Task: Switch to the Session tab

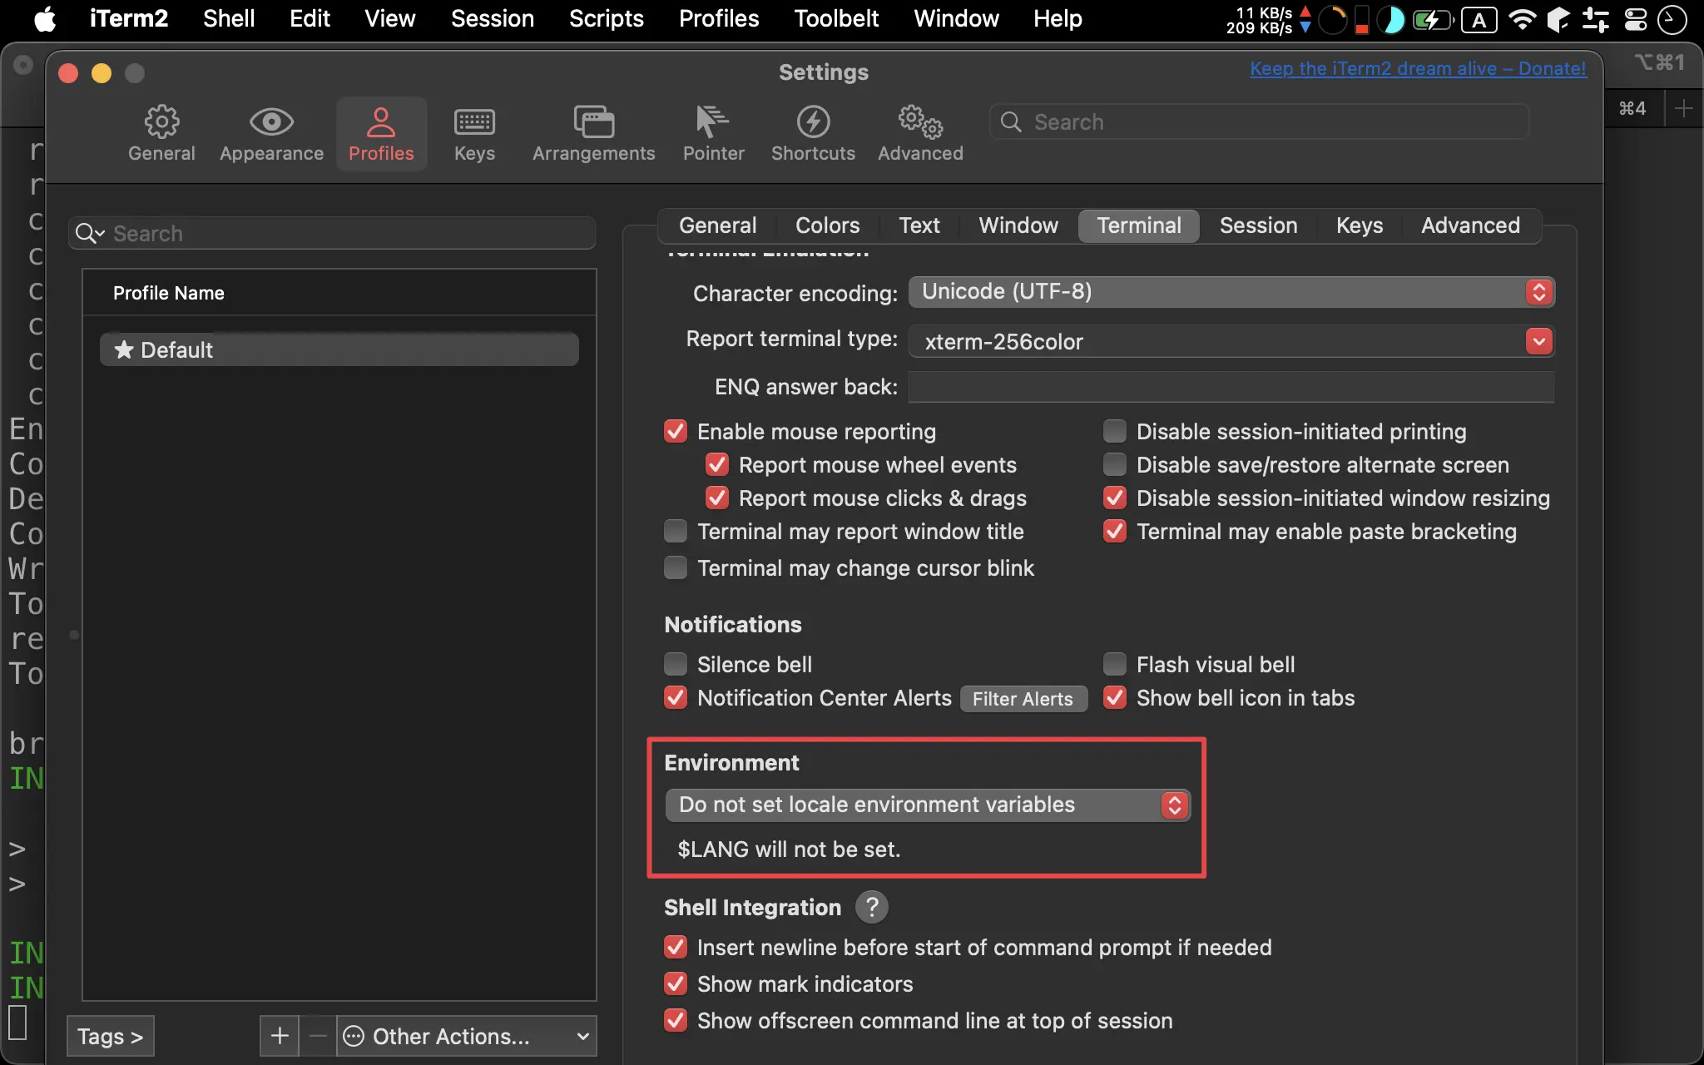Action: coord(1257,225)
